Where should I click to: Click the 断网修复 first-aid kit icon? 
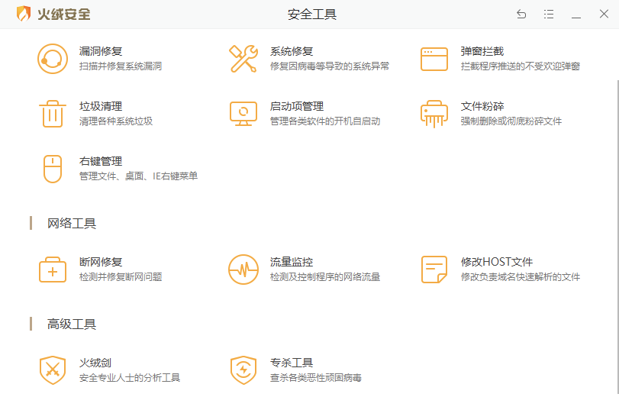53,270
